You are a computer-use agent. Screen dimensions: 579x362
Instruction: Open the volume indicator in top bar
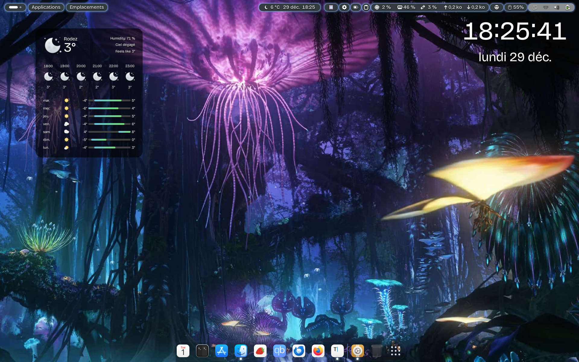(556, 7)
